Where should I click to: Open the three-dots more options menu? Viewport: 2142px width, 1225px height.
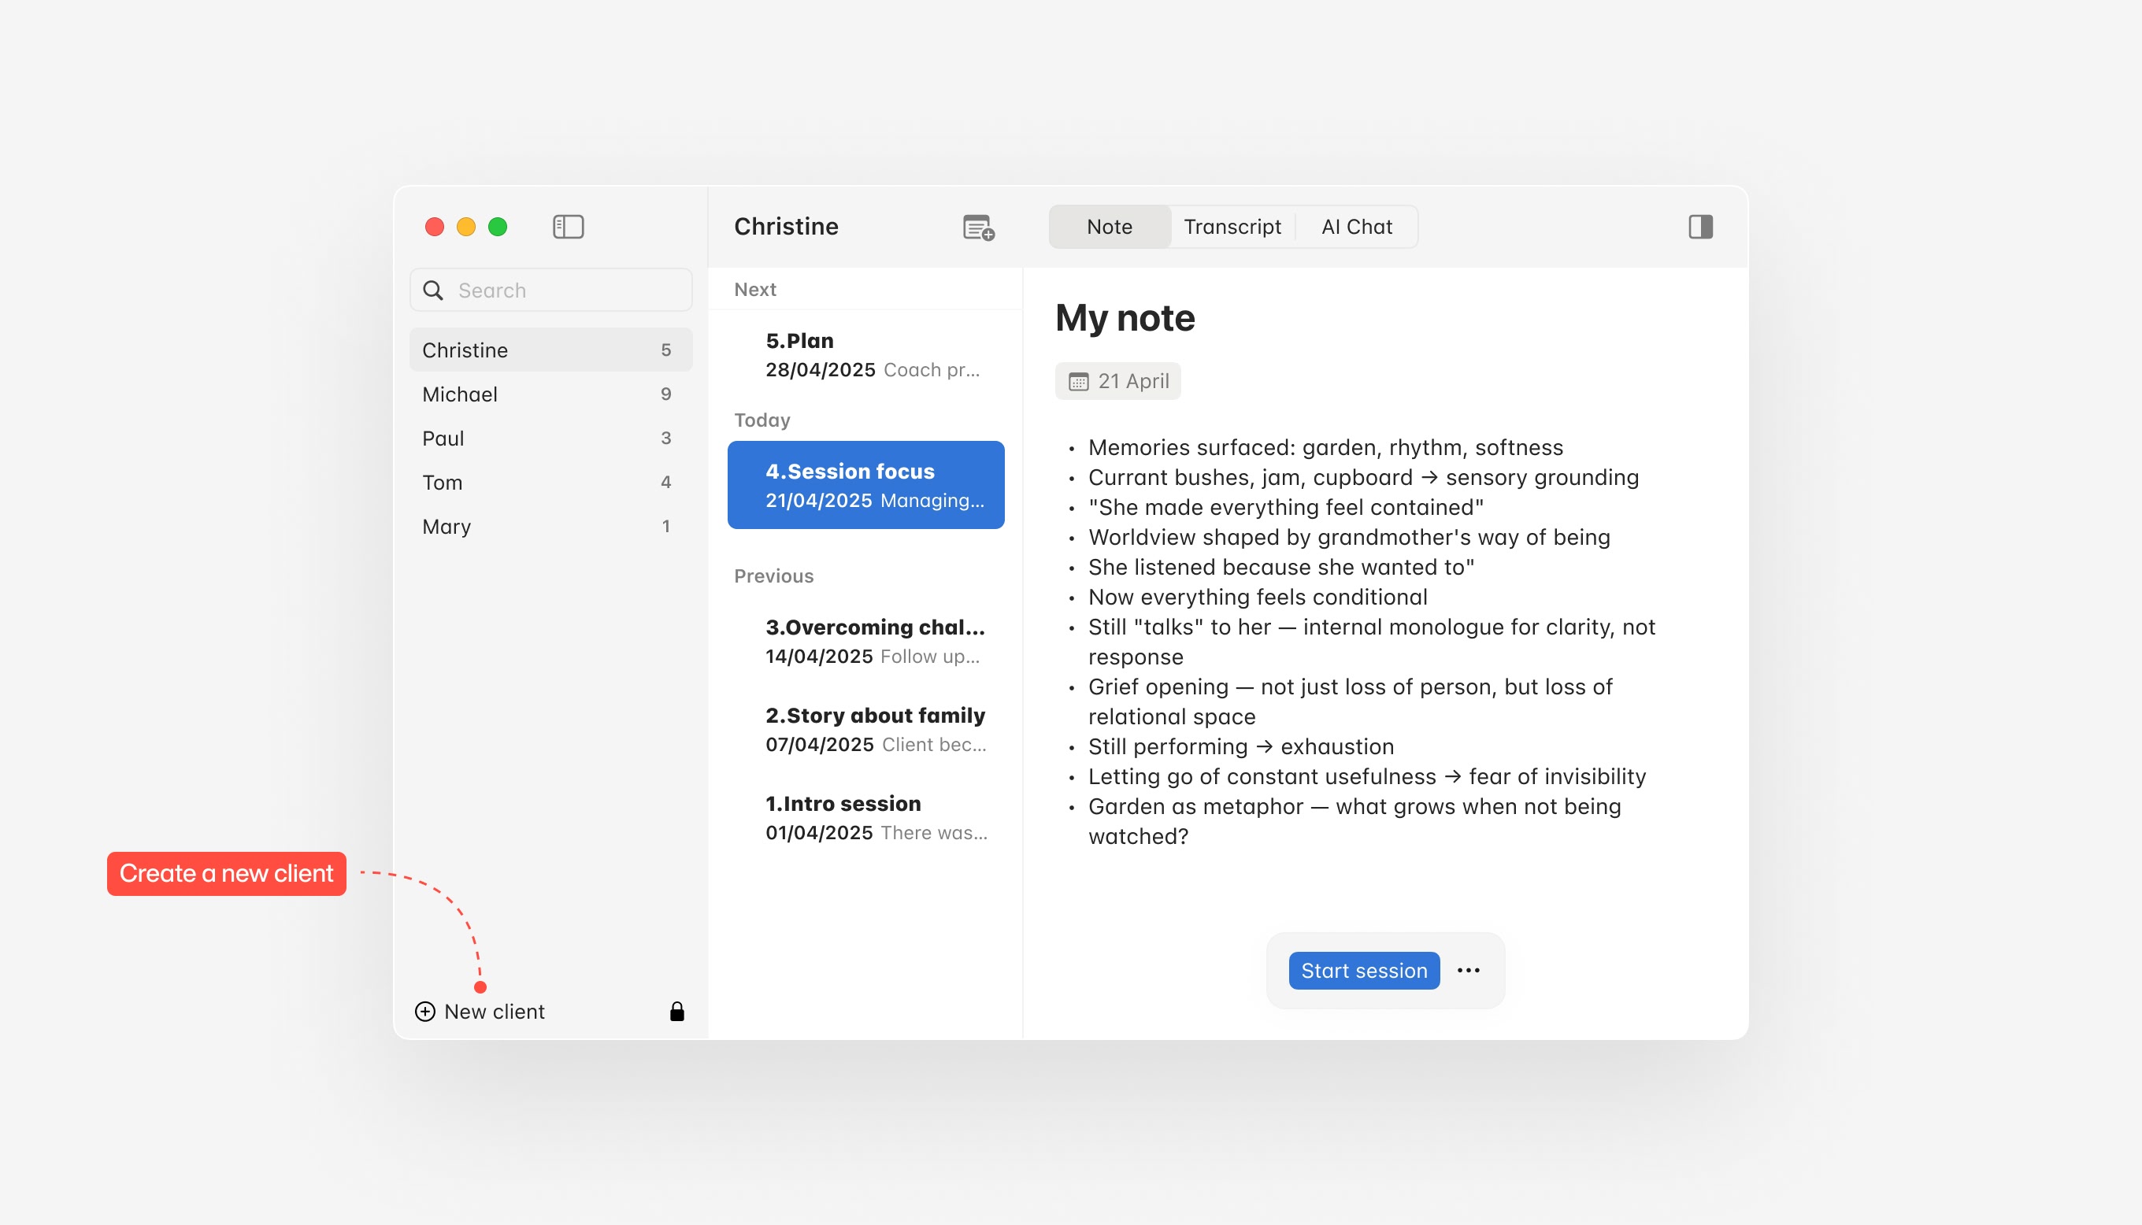tap(1468, 970)
